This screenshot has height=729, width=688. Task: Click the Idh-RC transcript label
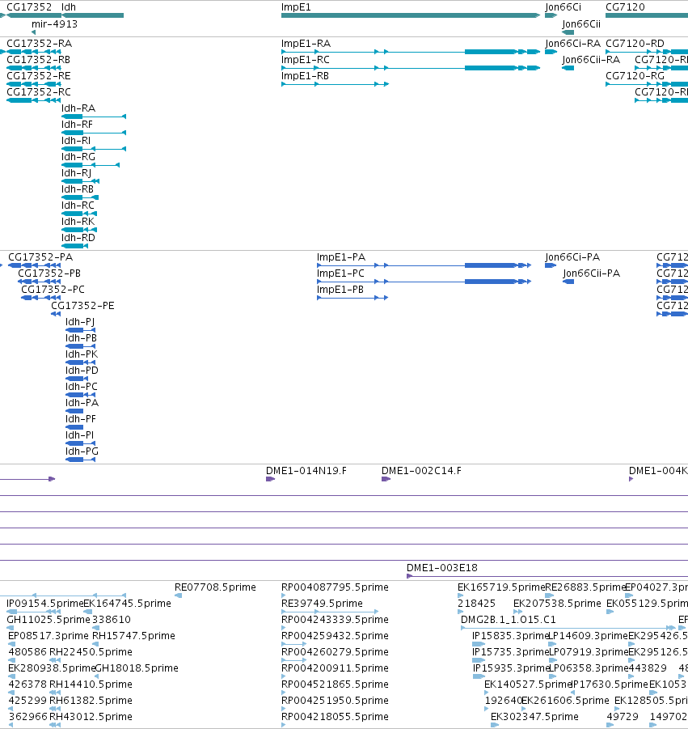(x=78, y=206)
